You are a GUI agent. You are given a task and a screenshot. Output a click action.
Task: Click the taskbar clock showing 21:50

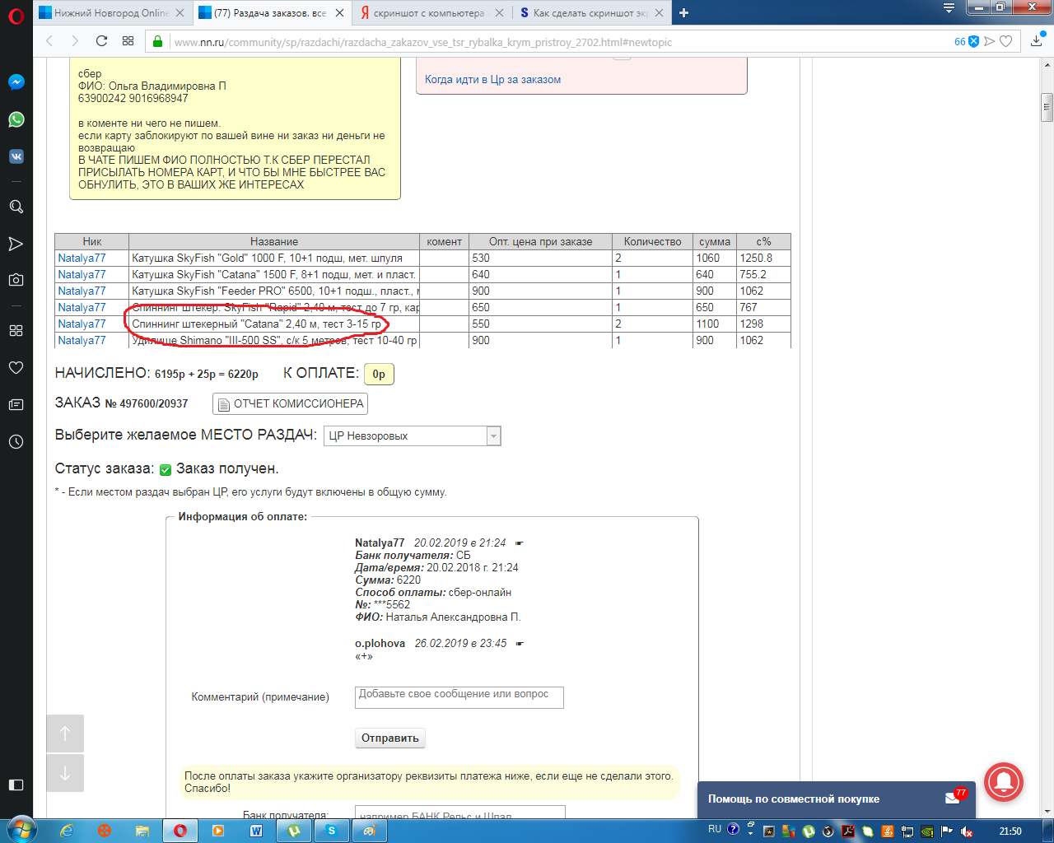pos(1010,831)
